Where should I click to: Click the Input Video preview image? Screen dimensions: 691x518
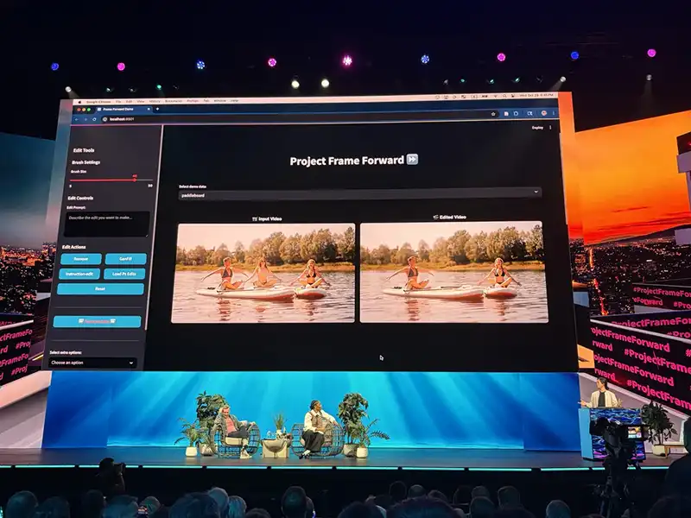pyautogui.click(x=263, y=272)
